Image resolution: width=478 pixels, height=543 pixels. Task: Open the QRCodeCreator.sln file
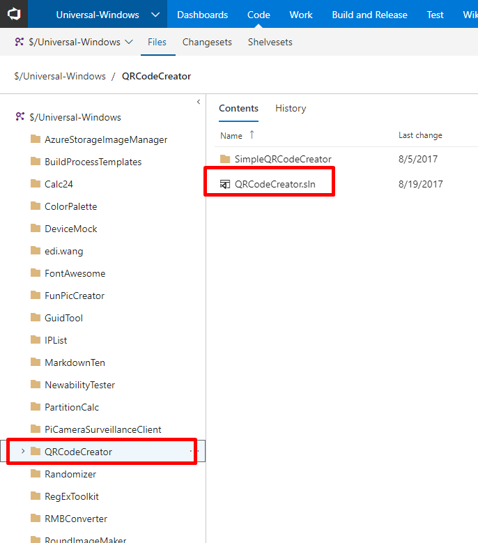tap(275, 184)
